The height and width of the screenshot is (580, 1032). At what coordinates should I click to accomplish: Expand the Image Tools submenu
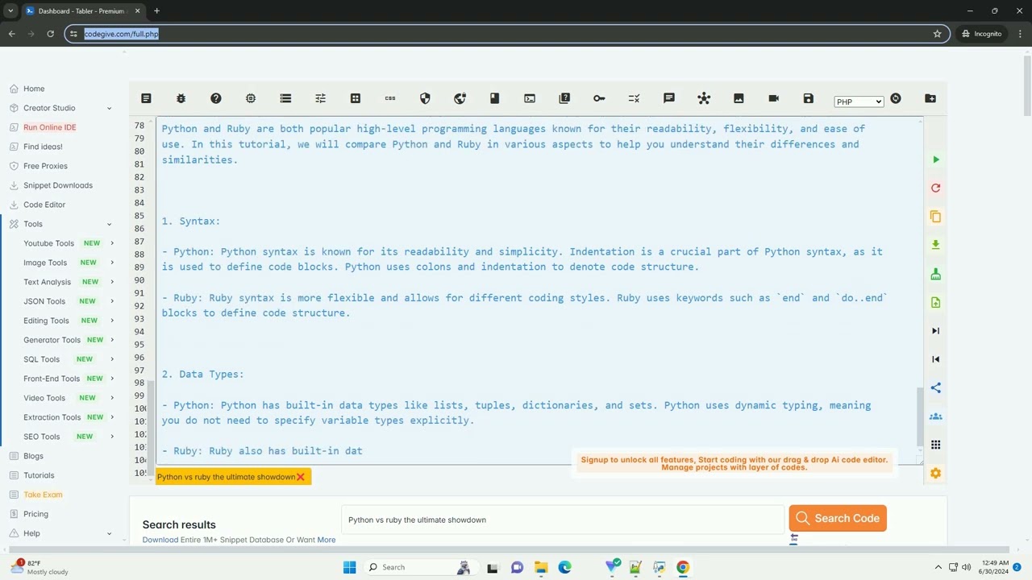coord(112,263)
